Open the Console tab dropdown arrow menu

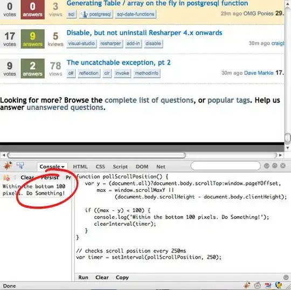click(63, 167)
